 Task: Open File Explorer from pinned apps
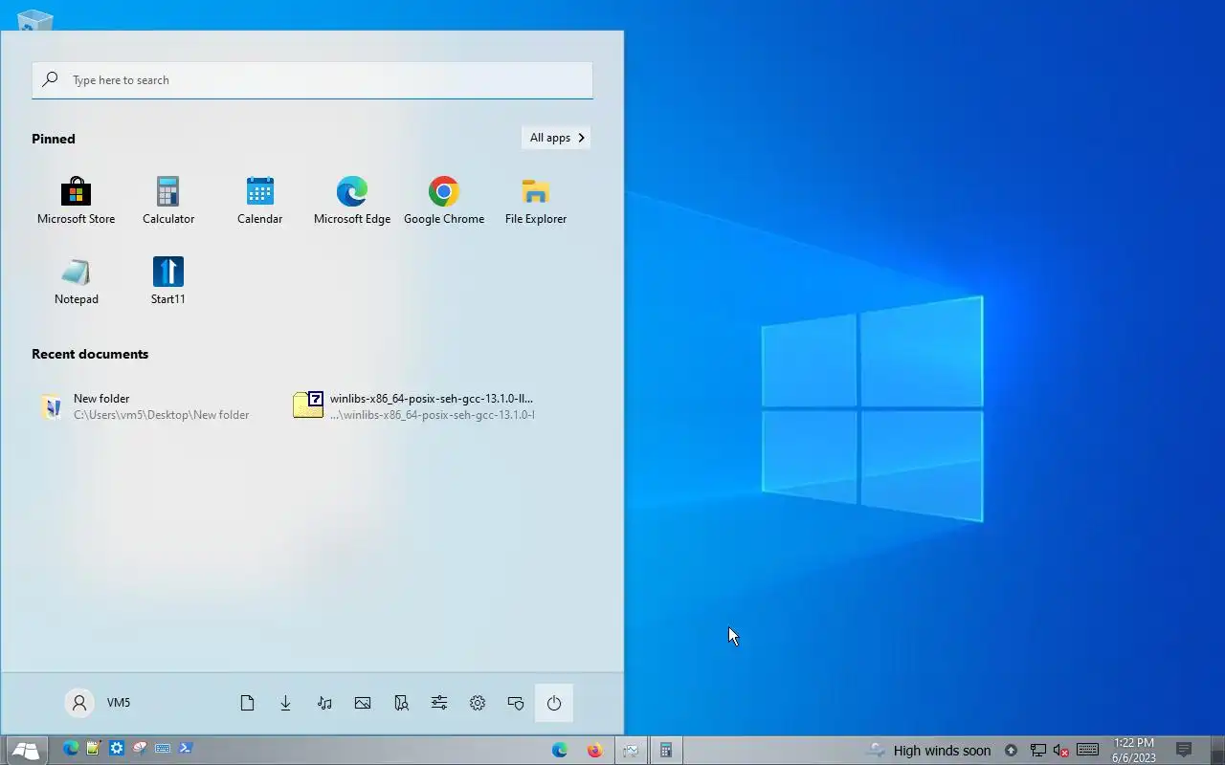click(x=536, y=201)
